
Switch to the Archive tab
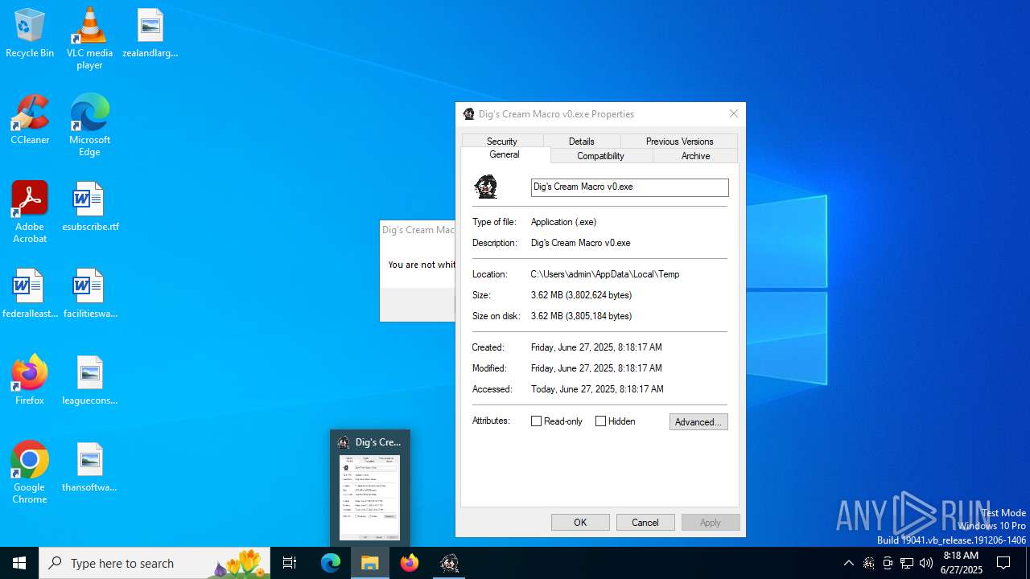(x=695, y=156)
